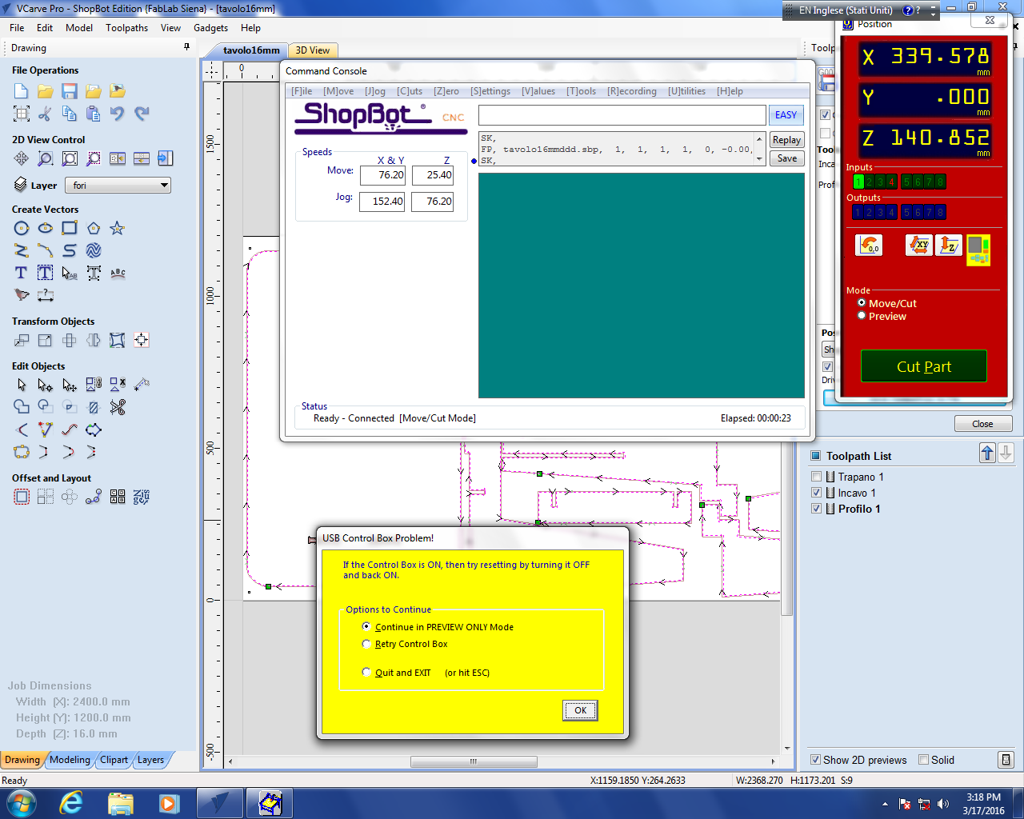Screen dimensions: 1024x819
Task: Click the green Cut Part button
Action: 924,366
